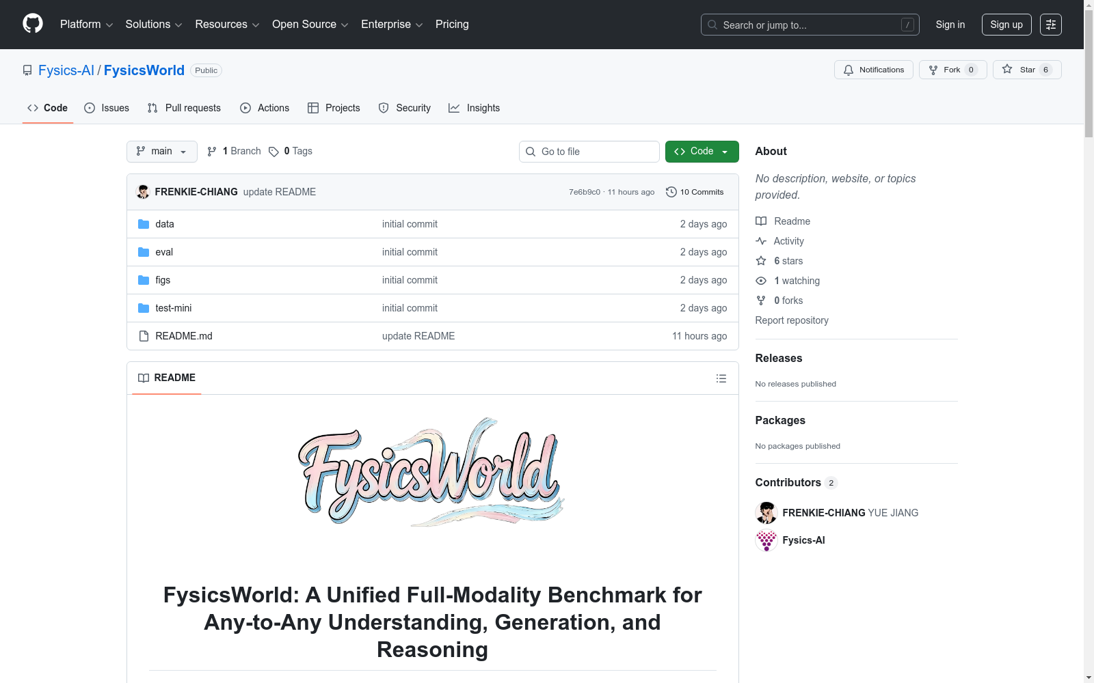Click the star icon beside 6 stars
This screenshot has height=683, width=1094.
761,261
